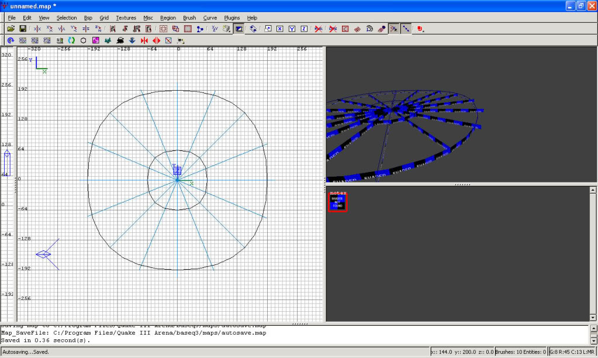The width and height of the screenshot is (598, 358).
Task: Flip selection along the X axis
Action: click(37, 29)
